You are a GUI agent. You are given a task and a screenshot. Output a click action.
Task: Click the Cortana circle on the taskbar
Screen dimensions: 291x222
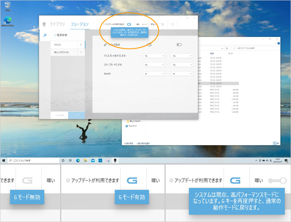(63, 160)
